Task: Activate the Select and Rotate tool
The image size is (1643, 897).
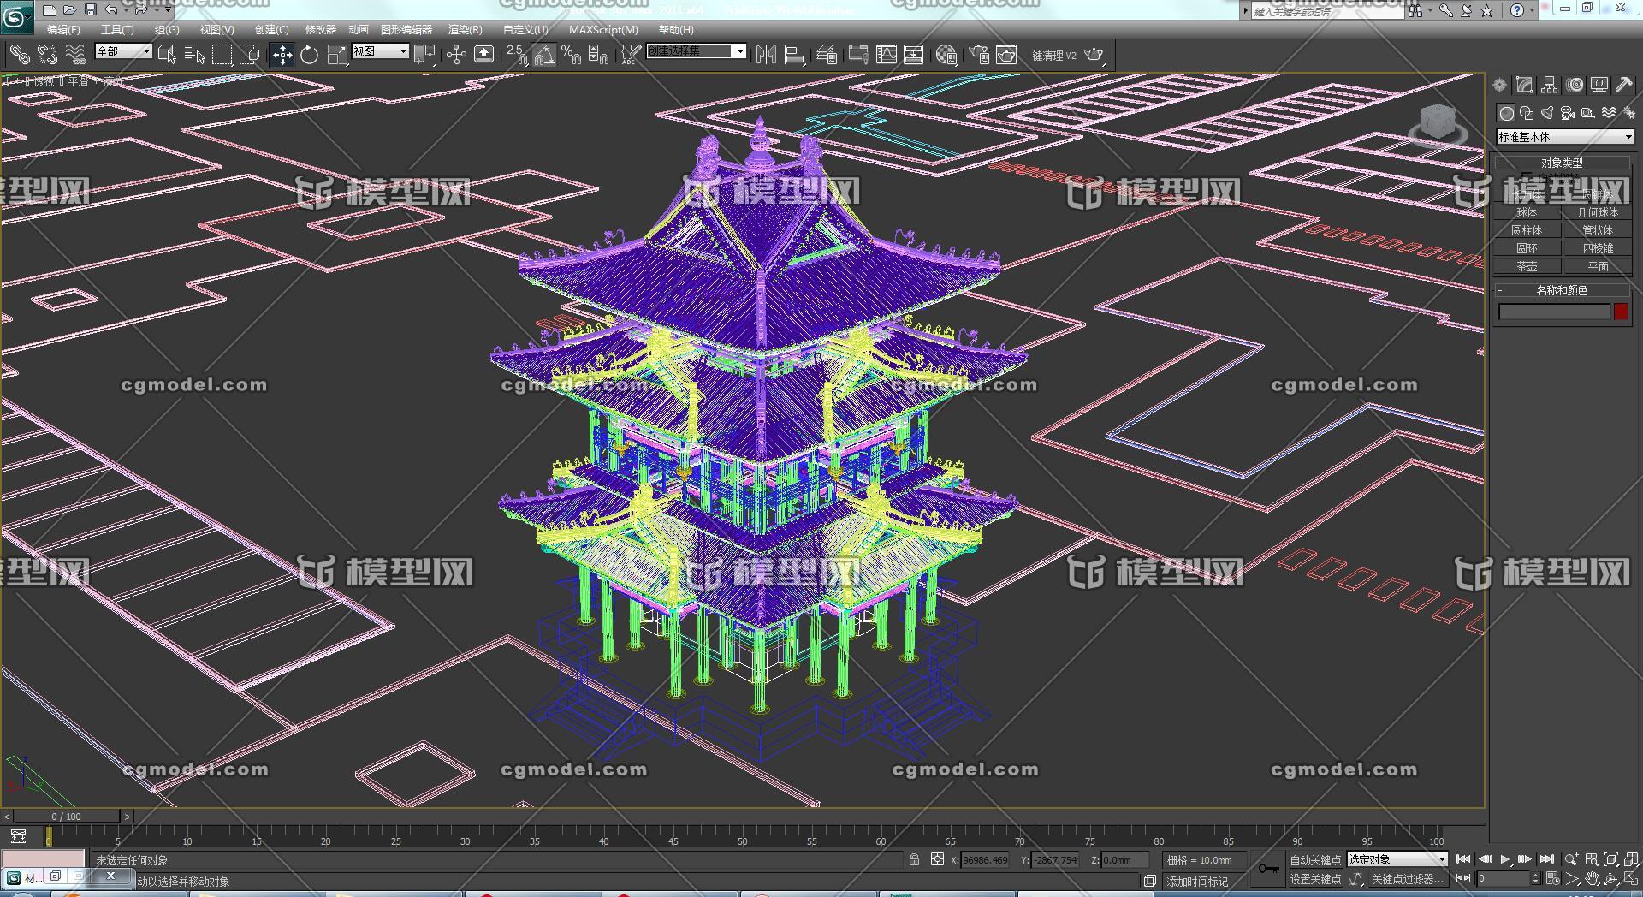Action: pyautogui.click(x=309, y=56)
